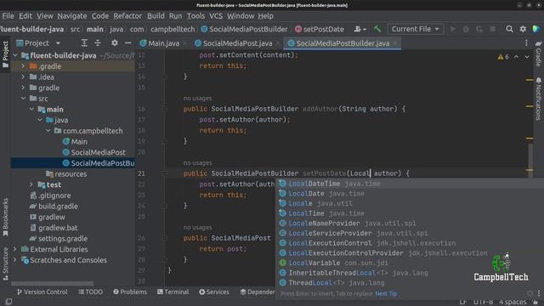Expand External Libraries node
Image resolution: width=544 pixels, height=306 pixels.
click(x=15, y=249)
